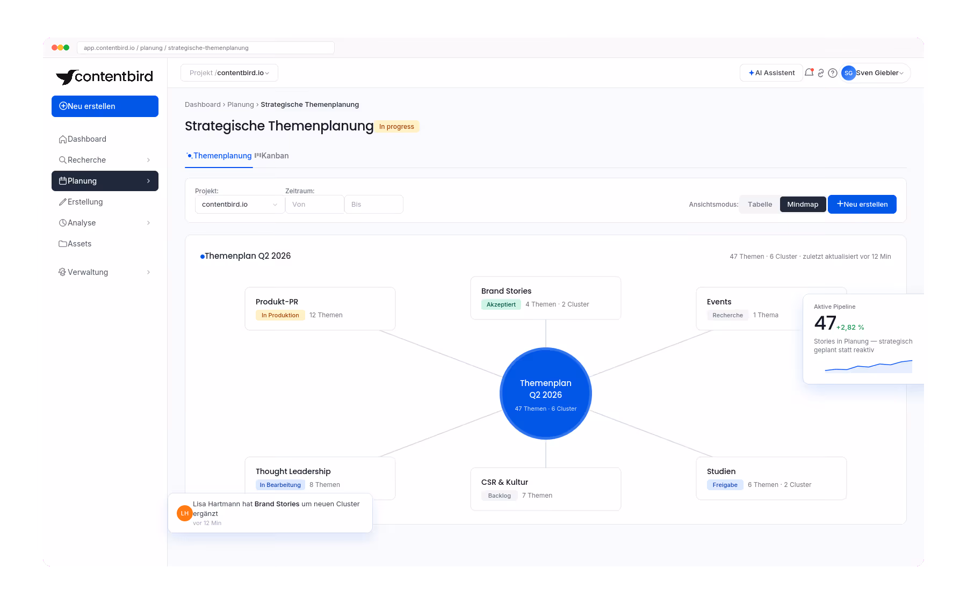
Task: Click the Analyse clock icon
Action: click(x=63, y=223)
